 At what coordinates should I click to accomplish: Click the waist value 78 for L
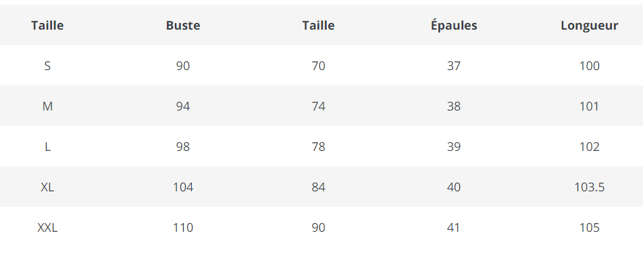click(x=319, y=147)
